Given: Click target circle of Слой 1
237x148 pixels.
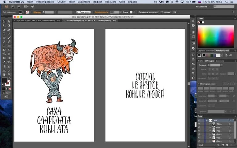Looking at the screenshot, I should click(230, 120).
